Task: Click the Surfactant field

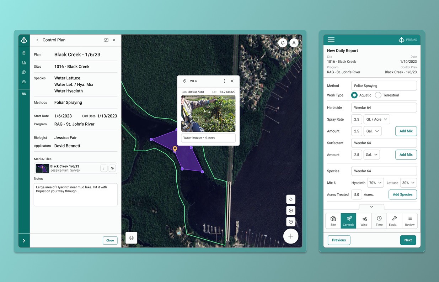Action: tap(384, 143)
